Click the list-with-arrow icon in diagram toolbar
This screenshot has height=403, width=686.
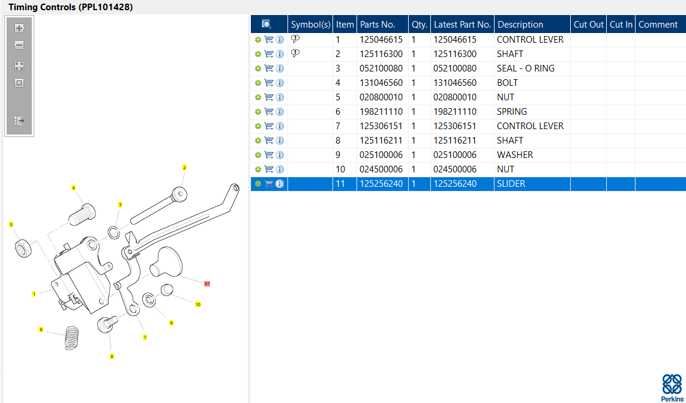click(19, 121)
